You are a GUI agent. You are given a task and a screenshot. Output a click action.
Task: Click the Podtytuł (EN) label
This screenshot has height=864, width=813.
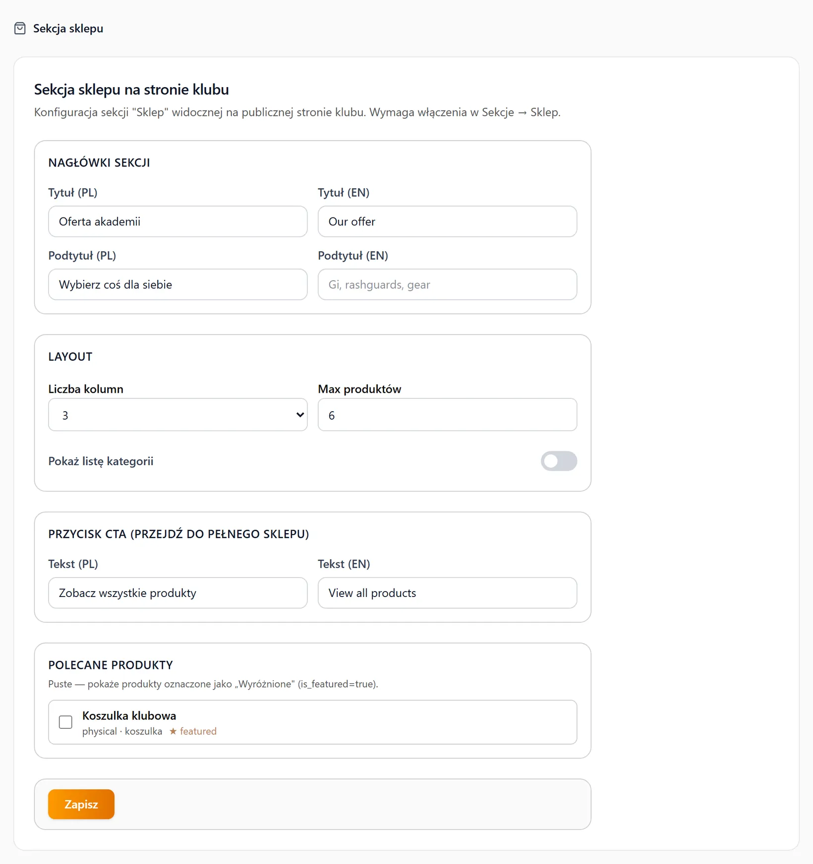click(353, 256)
